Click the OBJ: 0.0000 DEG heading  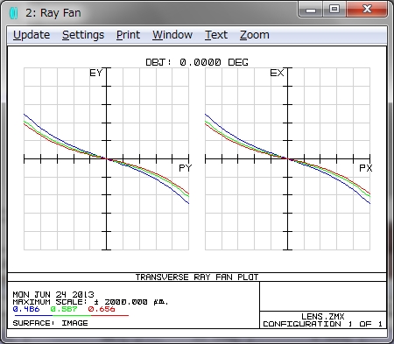(x=197, y=62)
